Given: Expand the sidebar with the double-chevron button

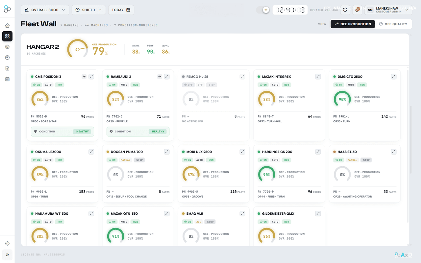Looking at the screenshot, I should click(7, 255).
